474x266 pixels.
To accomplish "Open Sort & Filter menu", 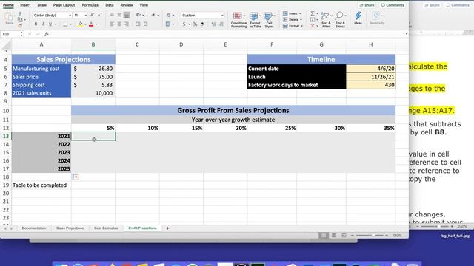I will tap(326, 20).
